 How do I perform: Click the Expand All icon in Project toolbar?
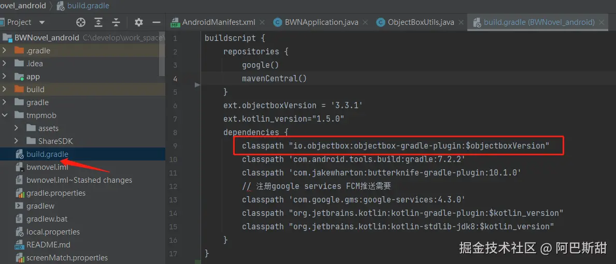point(98,22)
